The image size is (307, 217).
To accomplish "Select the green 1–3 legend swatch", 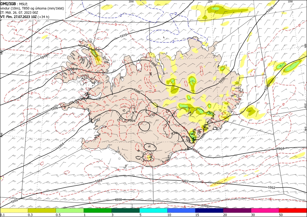I will tap(98, 210).
